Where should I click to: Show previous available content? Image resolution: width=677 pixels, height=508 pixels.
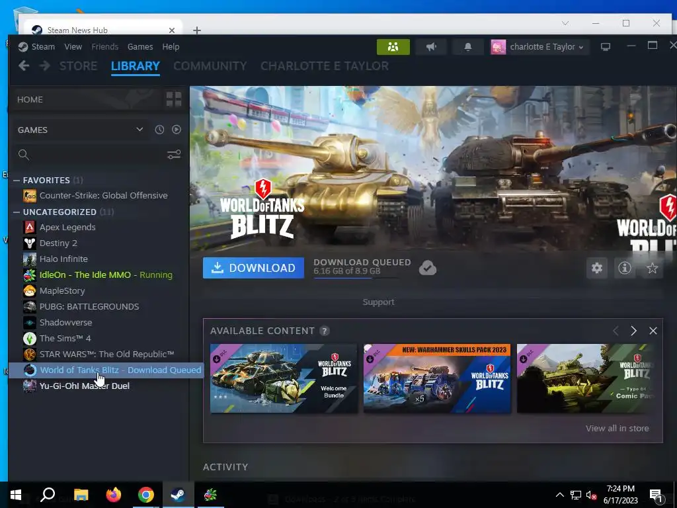point(616,331)
